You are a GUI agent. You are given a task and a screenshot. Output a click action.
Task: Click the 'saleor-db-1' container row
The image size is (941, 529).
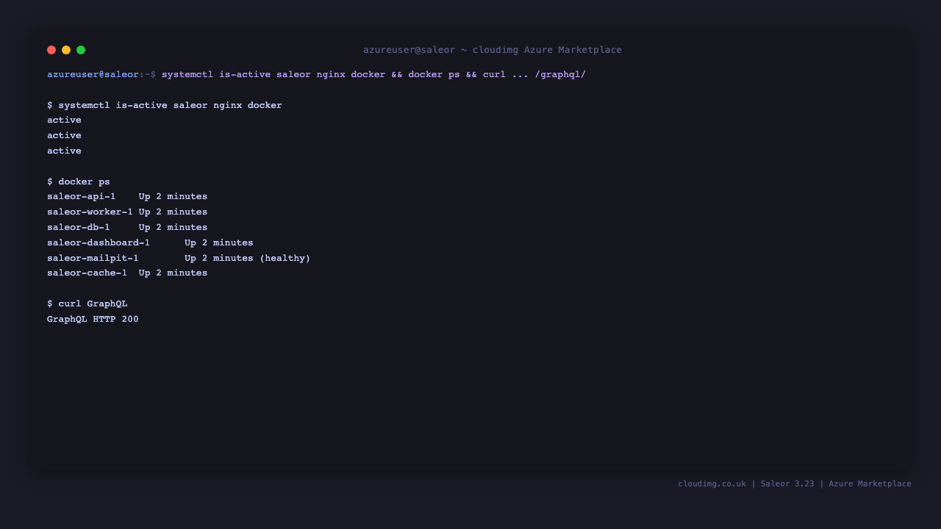127,227
